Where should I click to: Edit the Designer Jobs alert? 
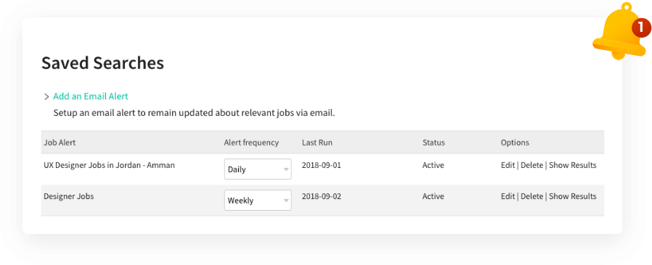coord(508,196)
